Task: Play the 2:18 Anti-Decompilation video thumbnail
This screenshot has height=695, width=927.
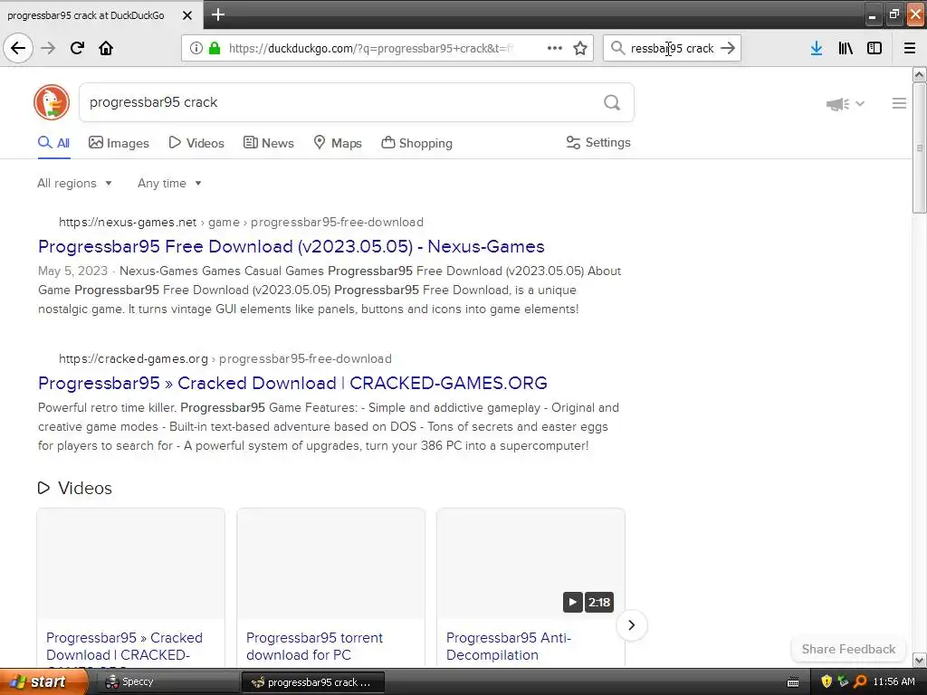Action: pyautogui.click(x=530, y=564)
